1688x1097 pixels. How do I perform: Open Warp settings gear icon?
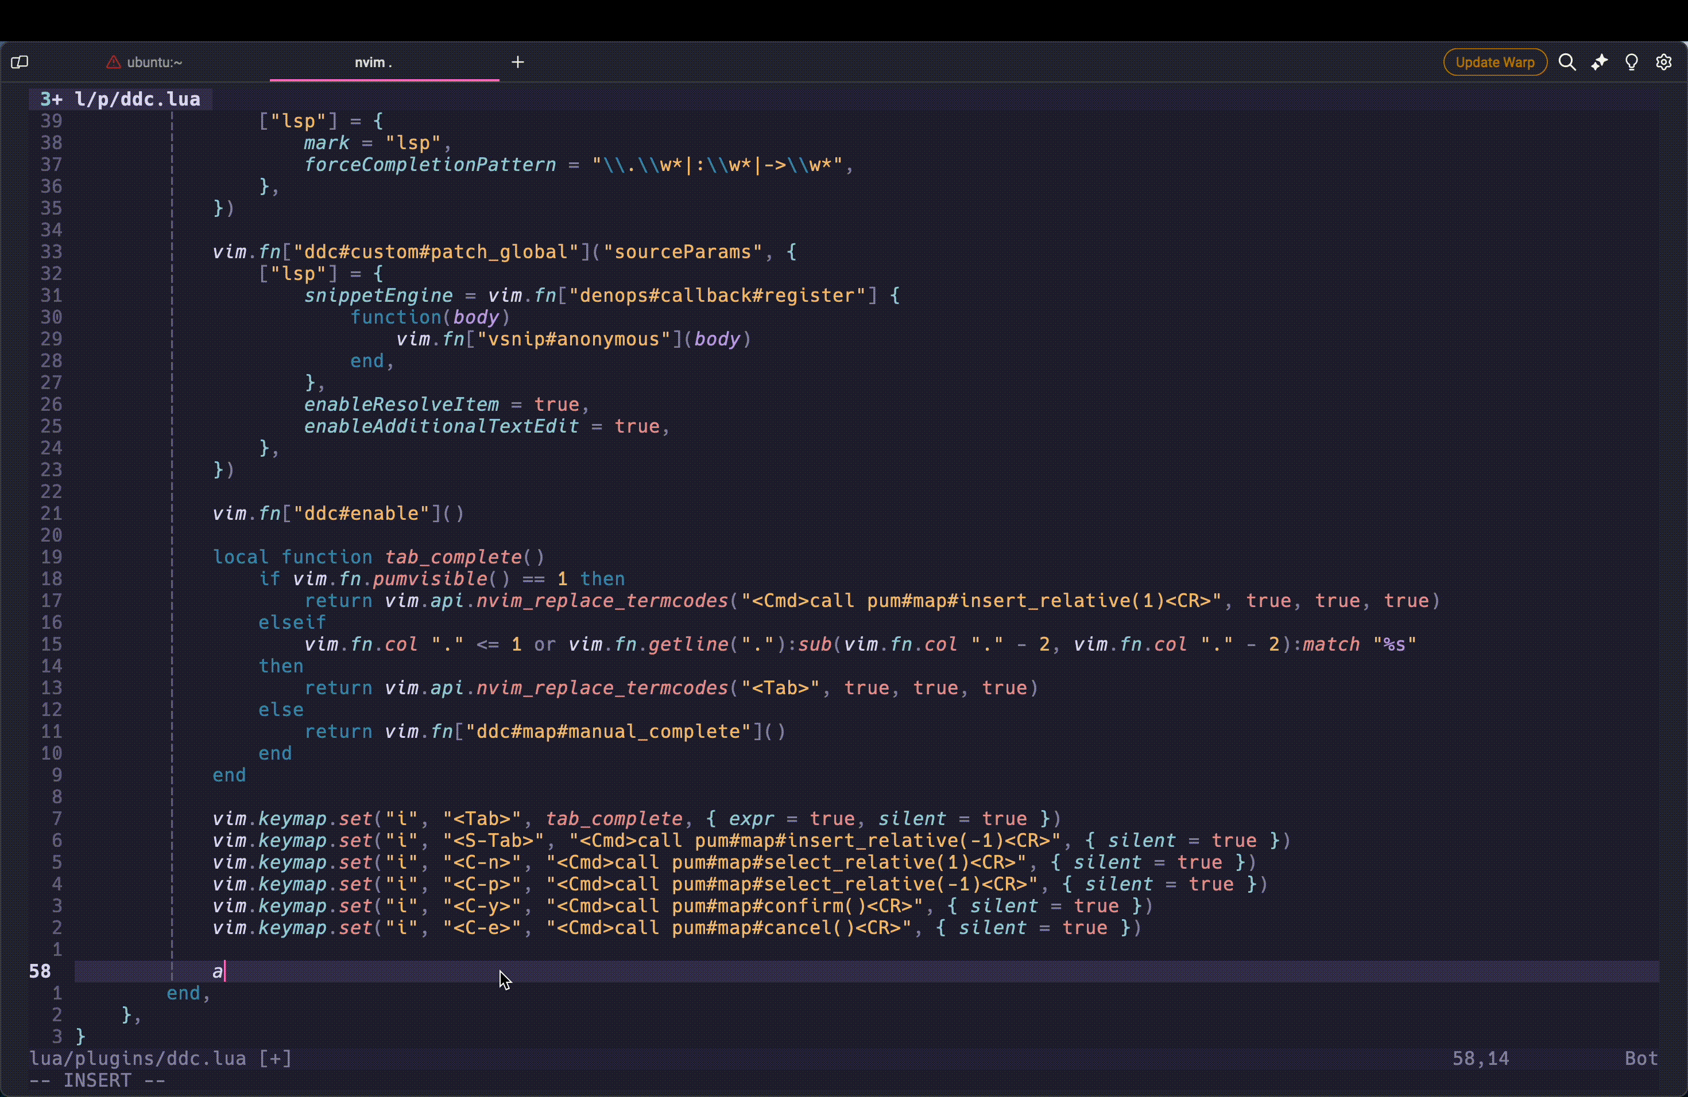click(1664, 63)
